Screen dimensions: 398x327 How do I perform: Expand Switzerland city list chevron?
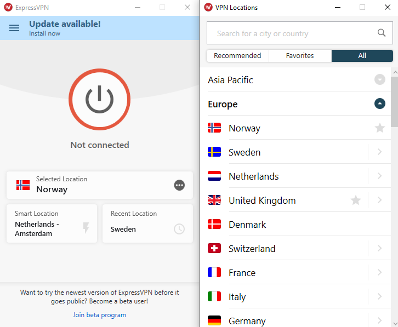(x=379, y=248)
